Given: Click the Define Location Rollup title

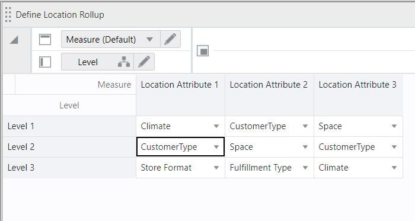Looking at the screenshot, I should 60,15.
